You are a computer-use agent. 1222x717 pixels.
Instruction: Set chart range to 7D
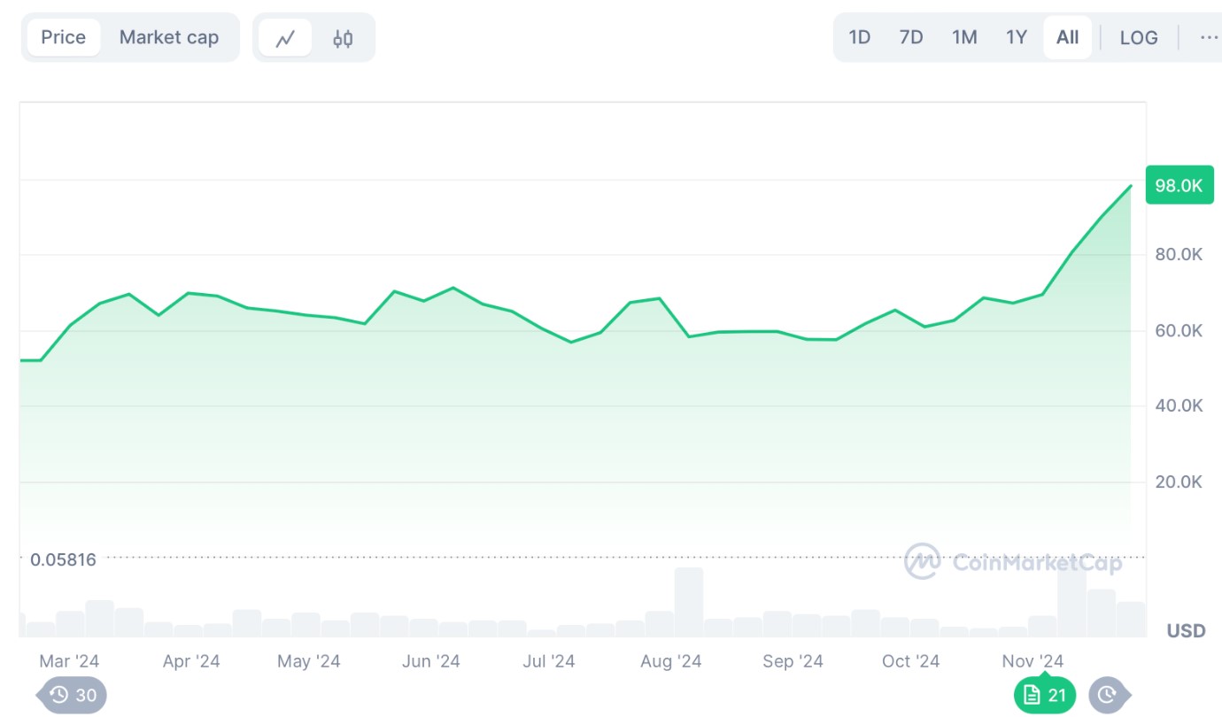pyautogui.click(x=911, y=37)
